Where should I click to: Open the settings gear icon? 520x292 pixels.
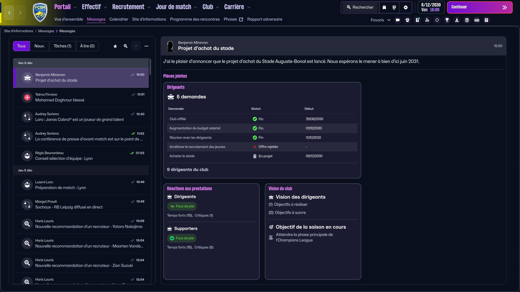(405, 7)
